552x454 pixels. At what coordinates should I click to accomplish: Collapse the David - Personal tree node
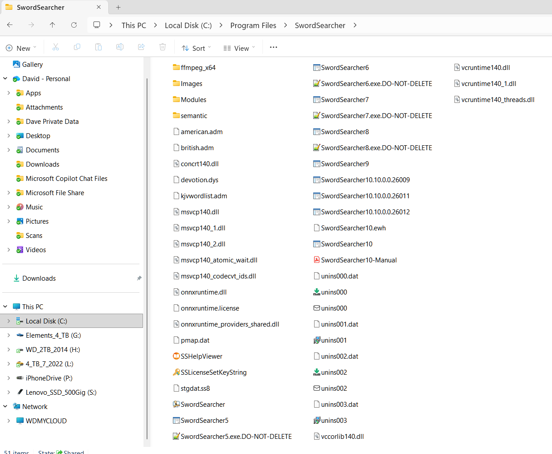pyautogui.click(x=5, y=78)
